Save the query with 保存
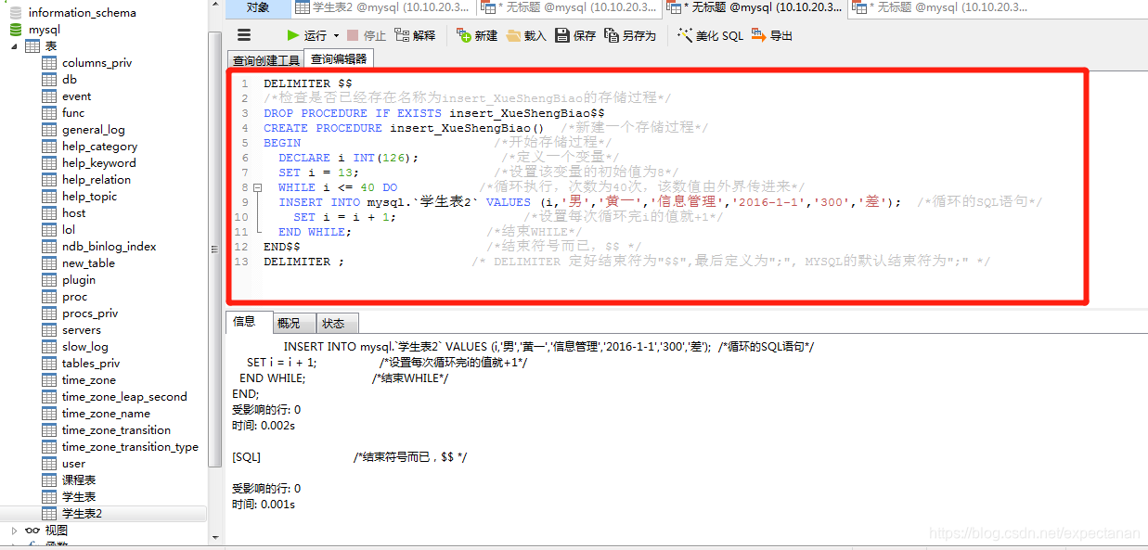This screenshot has height=550, width=1148. tap(575, 35)
